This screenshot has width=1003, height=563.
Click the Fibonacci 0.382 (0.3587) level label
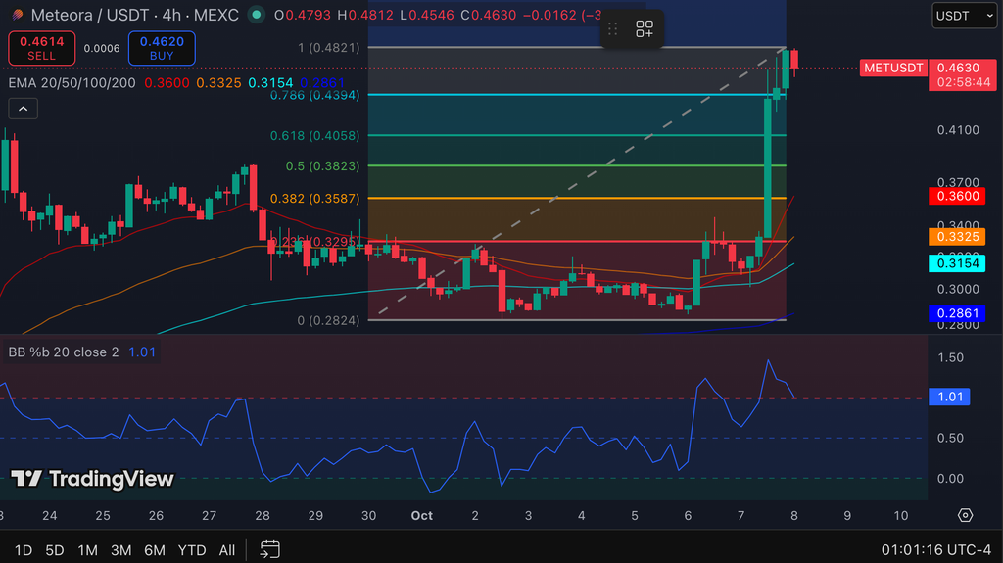pyautogui.click(x=314, y=199)
